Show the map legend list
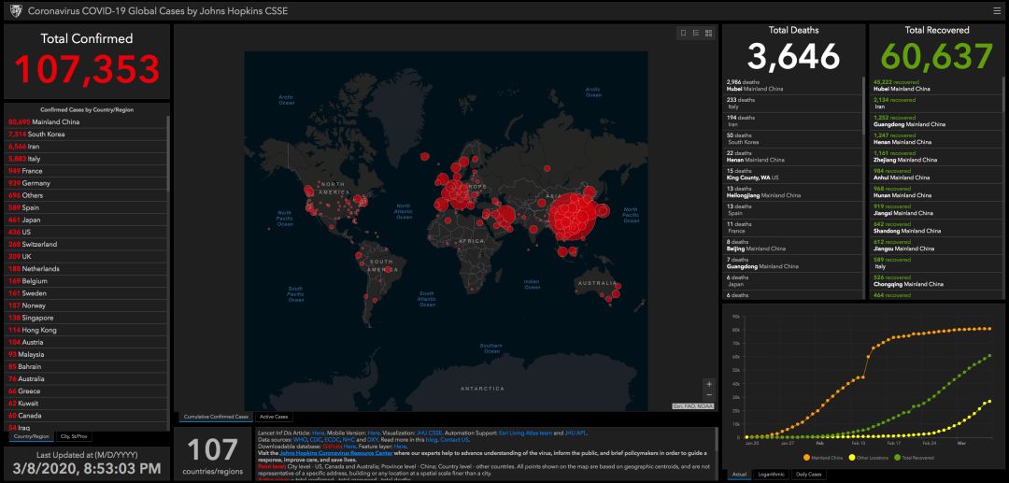The width and height of the screenshot is (1009, 483). 696,33
